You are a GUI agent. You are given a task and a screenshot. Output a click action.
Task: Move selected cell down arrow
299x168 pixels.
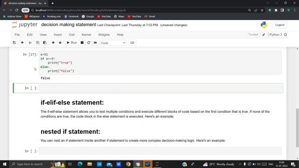[60, 42]
